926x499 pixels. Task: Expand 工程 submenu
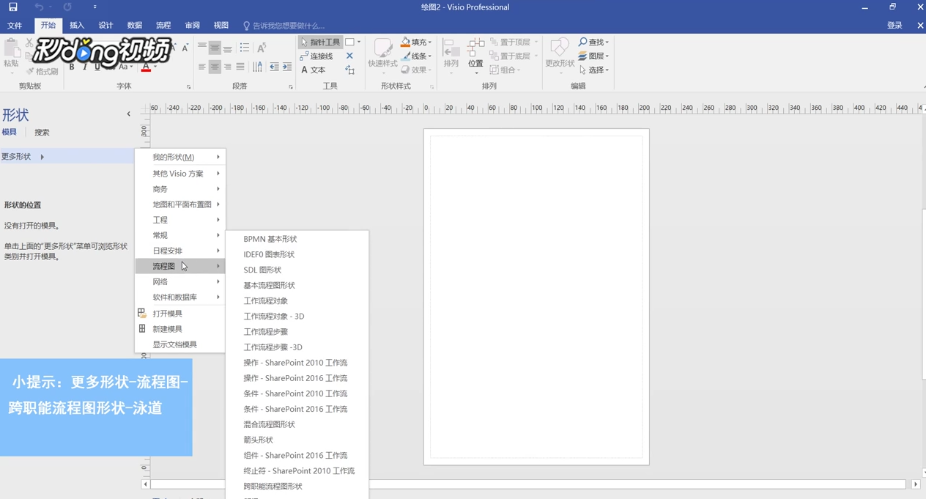(x=180, y=219)
